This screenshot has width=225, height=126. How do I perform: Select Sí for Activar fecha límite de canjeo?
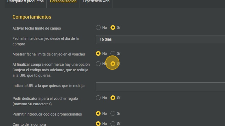pos(113,27)
